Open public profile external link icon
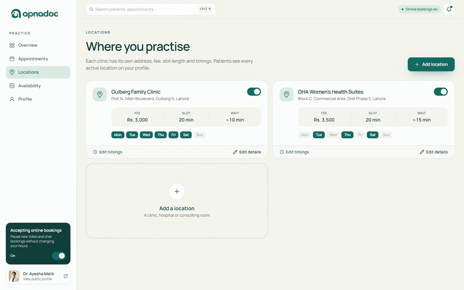Image resolution: width=464 pixels, height=290 pixels. pos(66,276)
